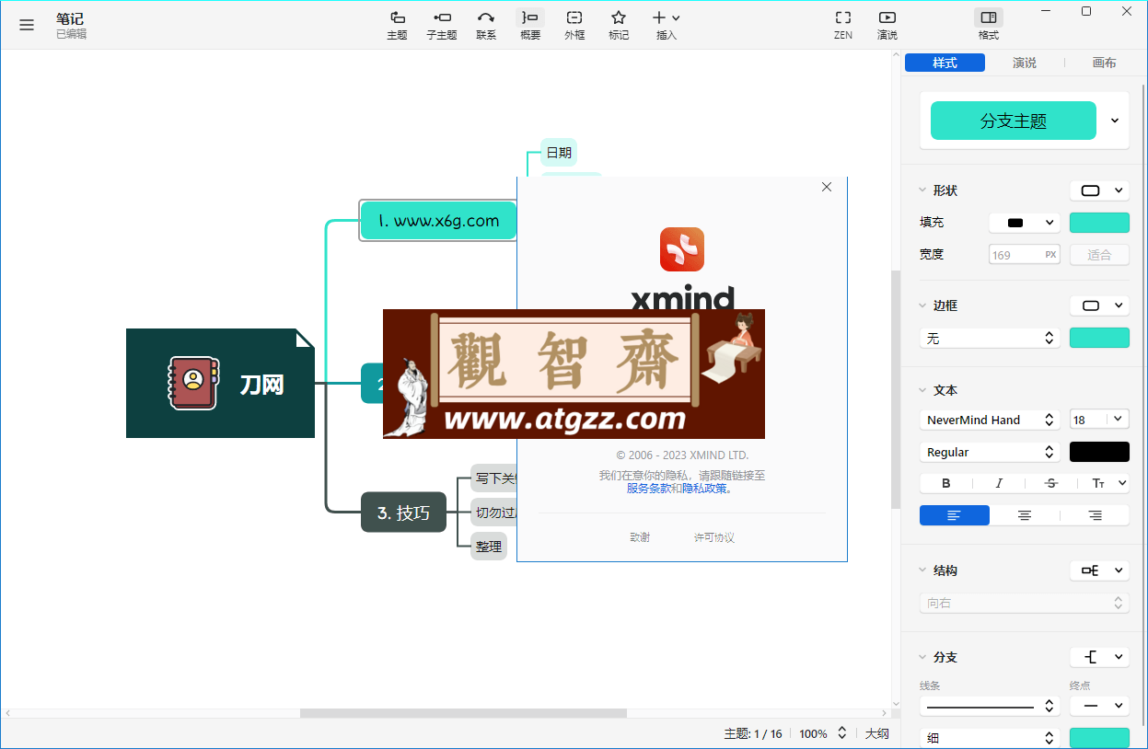Switch to 样式 tab
This screenshot has height=749, width=1148.
945,63
